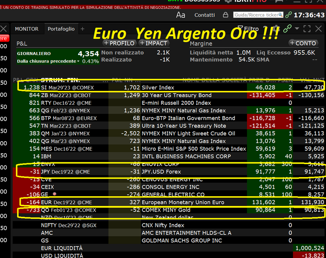
Task: Close the left side panel with its X
Action: pyautogui.click(x=3, y=29)
